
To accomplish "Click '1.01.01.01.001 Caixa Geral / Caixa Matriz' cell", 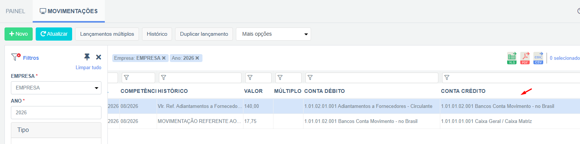I will [x=510, y=121].
